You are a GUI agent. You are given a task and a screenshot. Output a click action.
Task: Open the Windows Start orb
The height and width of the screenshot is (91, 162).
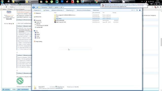(2, 2)
